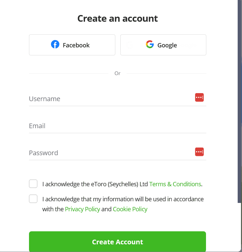242x252 pixels.
Task: Open the Terms & Conditions link
Action: [x=175, y=184]
